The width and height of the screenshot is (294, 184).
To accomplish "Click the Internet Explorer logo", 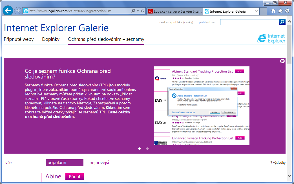I will pyautogui.click(x=271, y=38).
